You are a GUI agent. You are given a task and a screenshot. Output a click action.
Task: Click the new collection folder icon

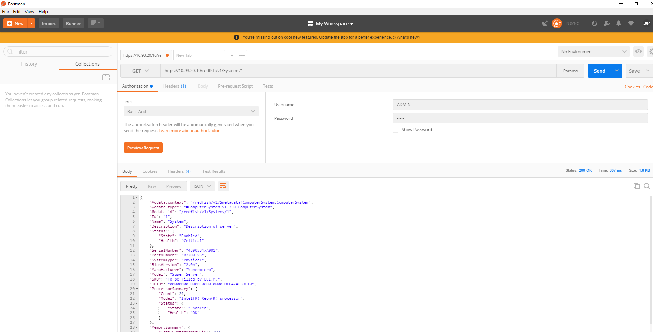pyautogui.click(x=106, y=77)
